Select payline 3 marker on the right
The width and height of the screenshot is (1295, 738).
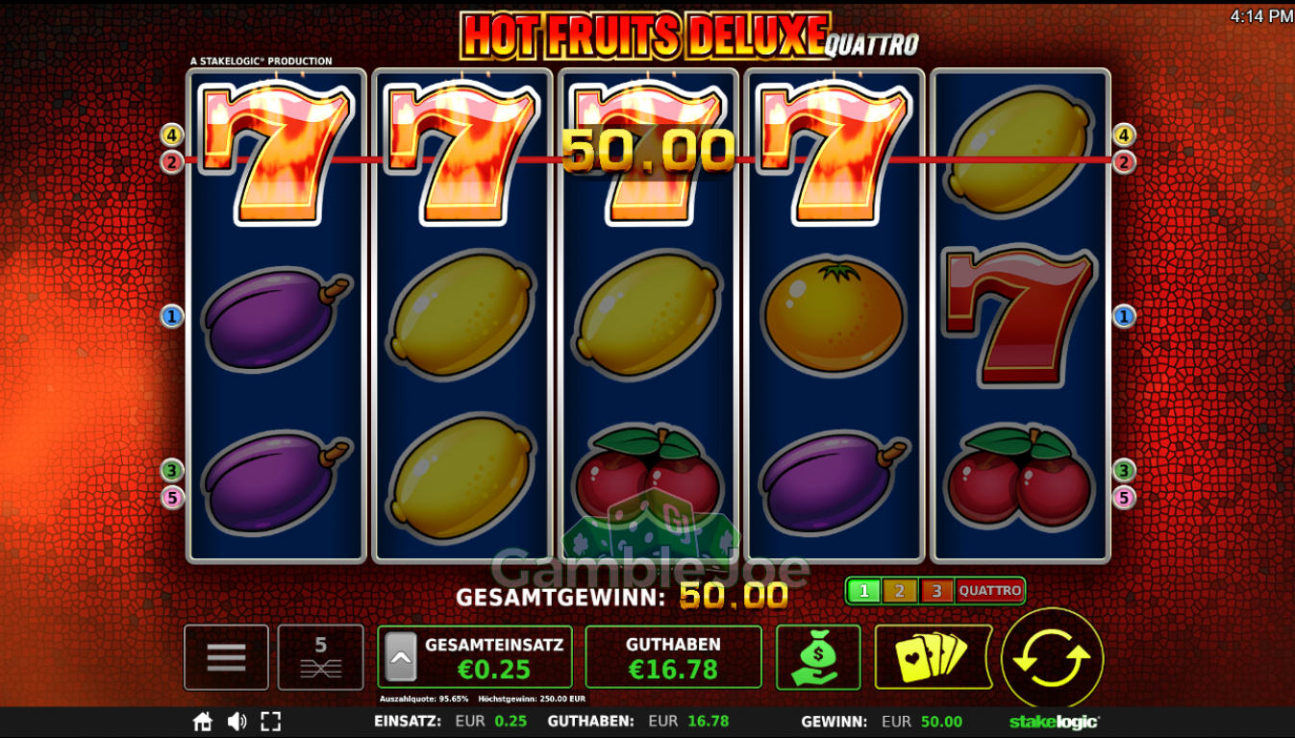(1124, 471)
